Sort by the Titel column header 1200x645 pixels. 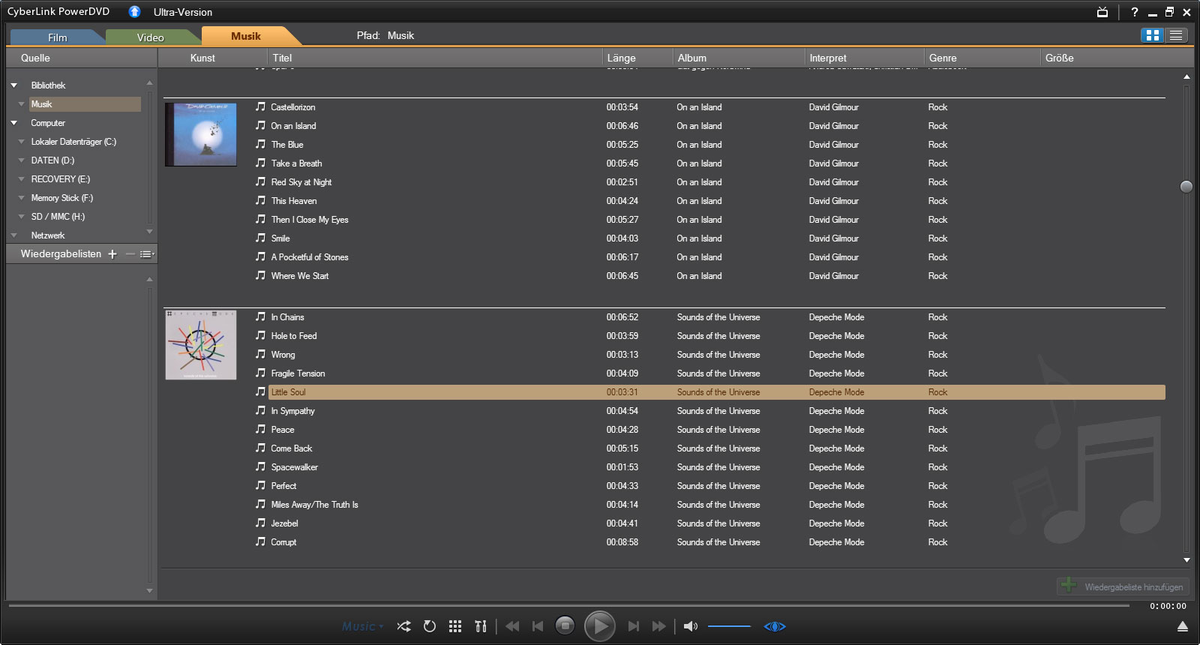tap(435, 58)
